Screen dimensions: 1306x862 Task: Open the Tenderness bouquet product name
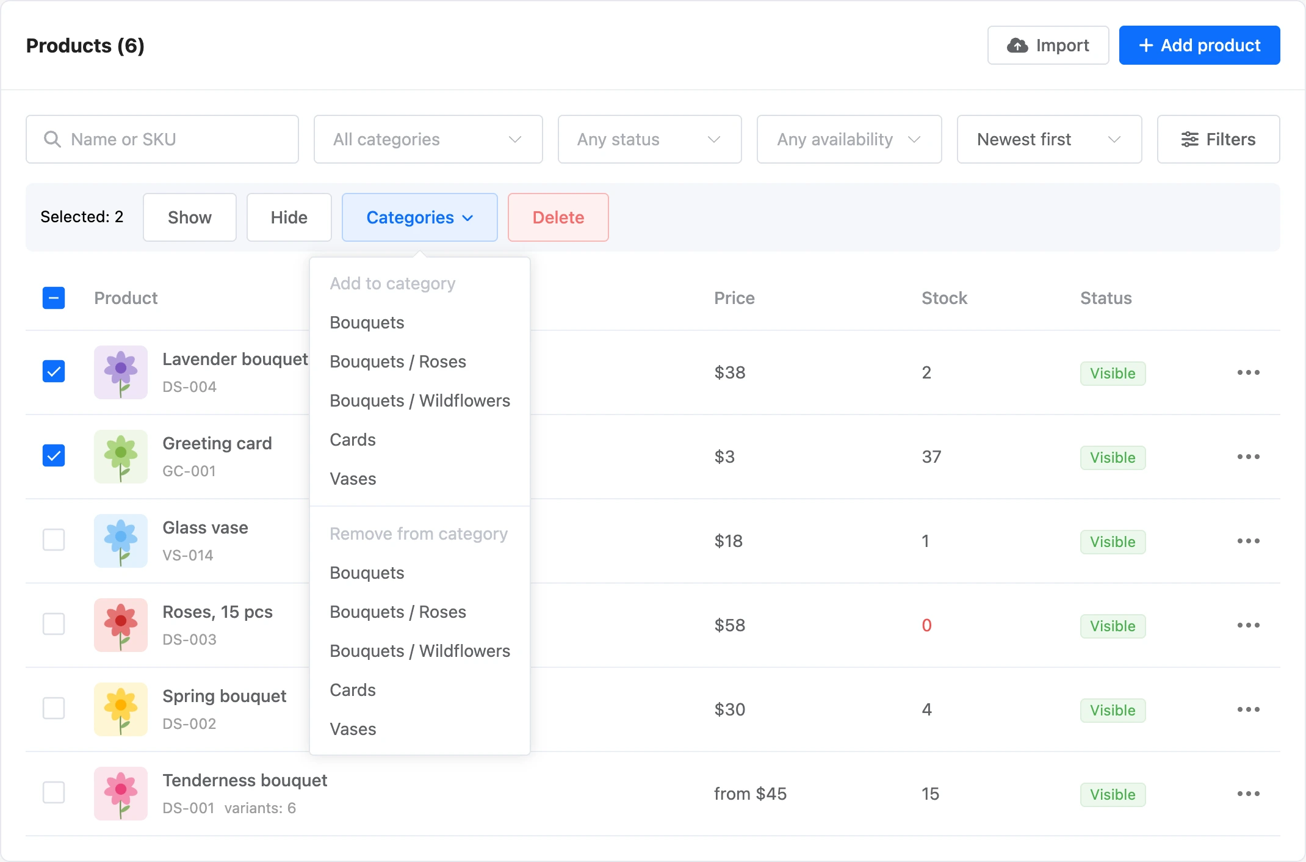click(x=245, y=780)
